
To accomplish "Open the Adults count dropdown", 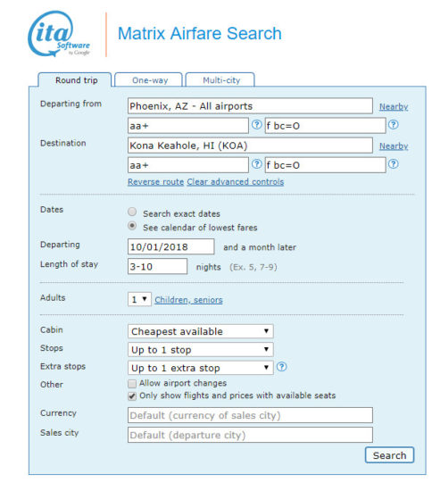I will pos(139,299).
